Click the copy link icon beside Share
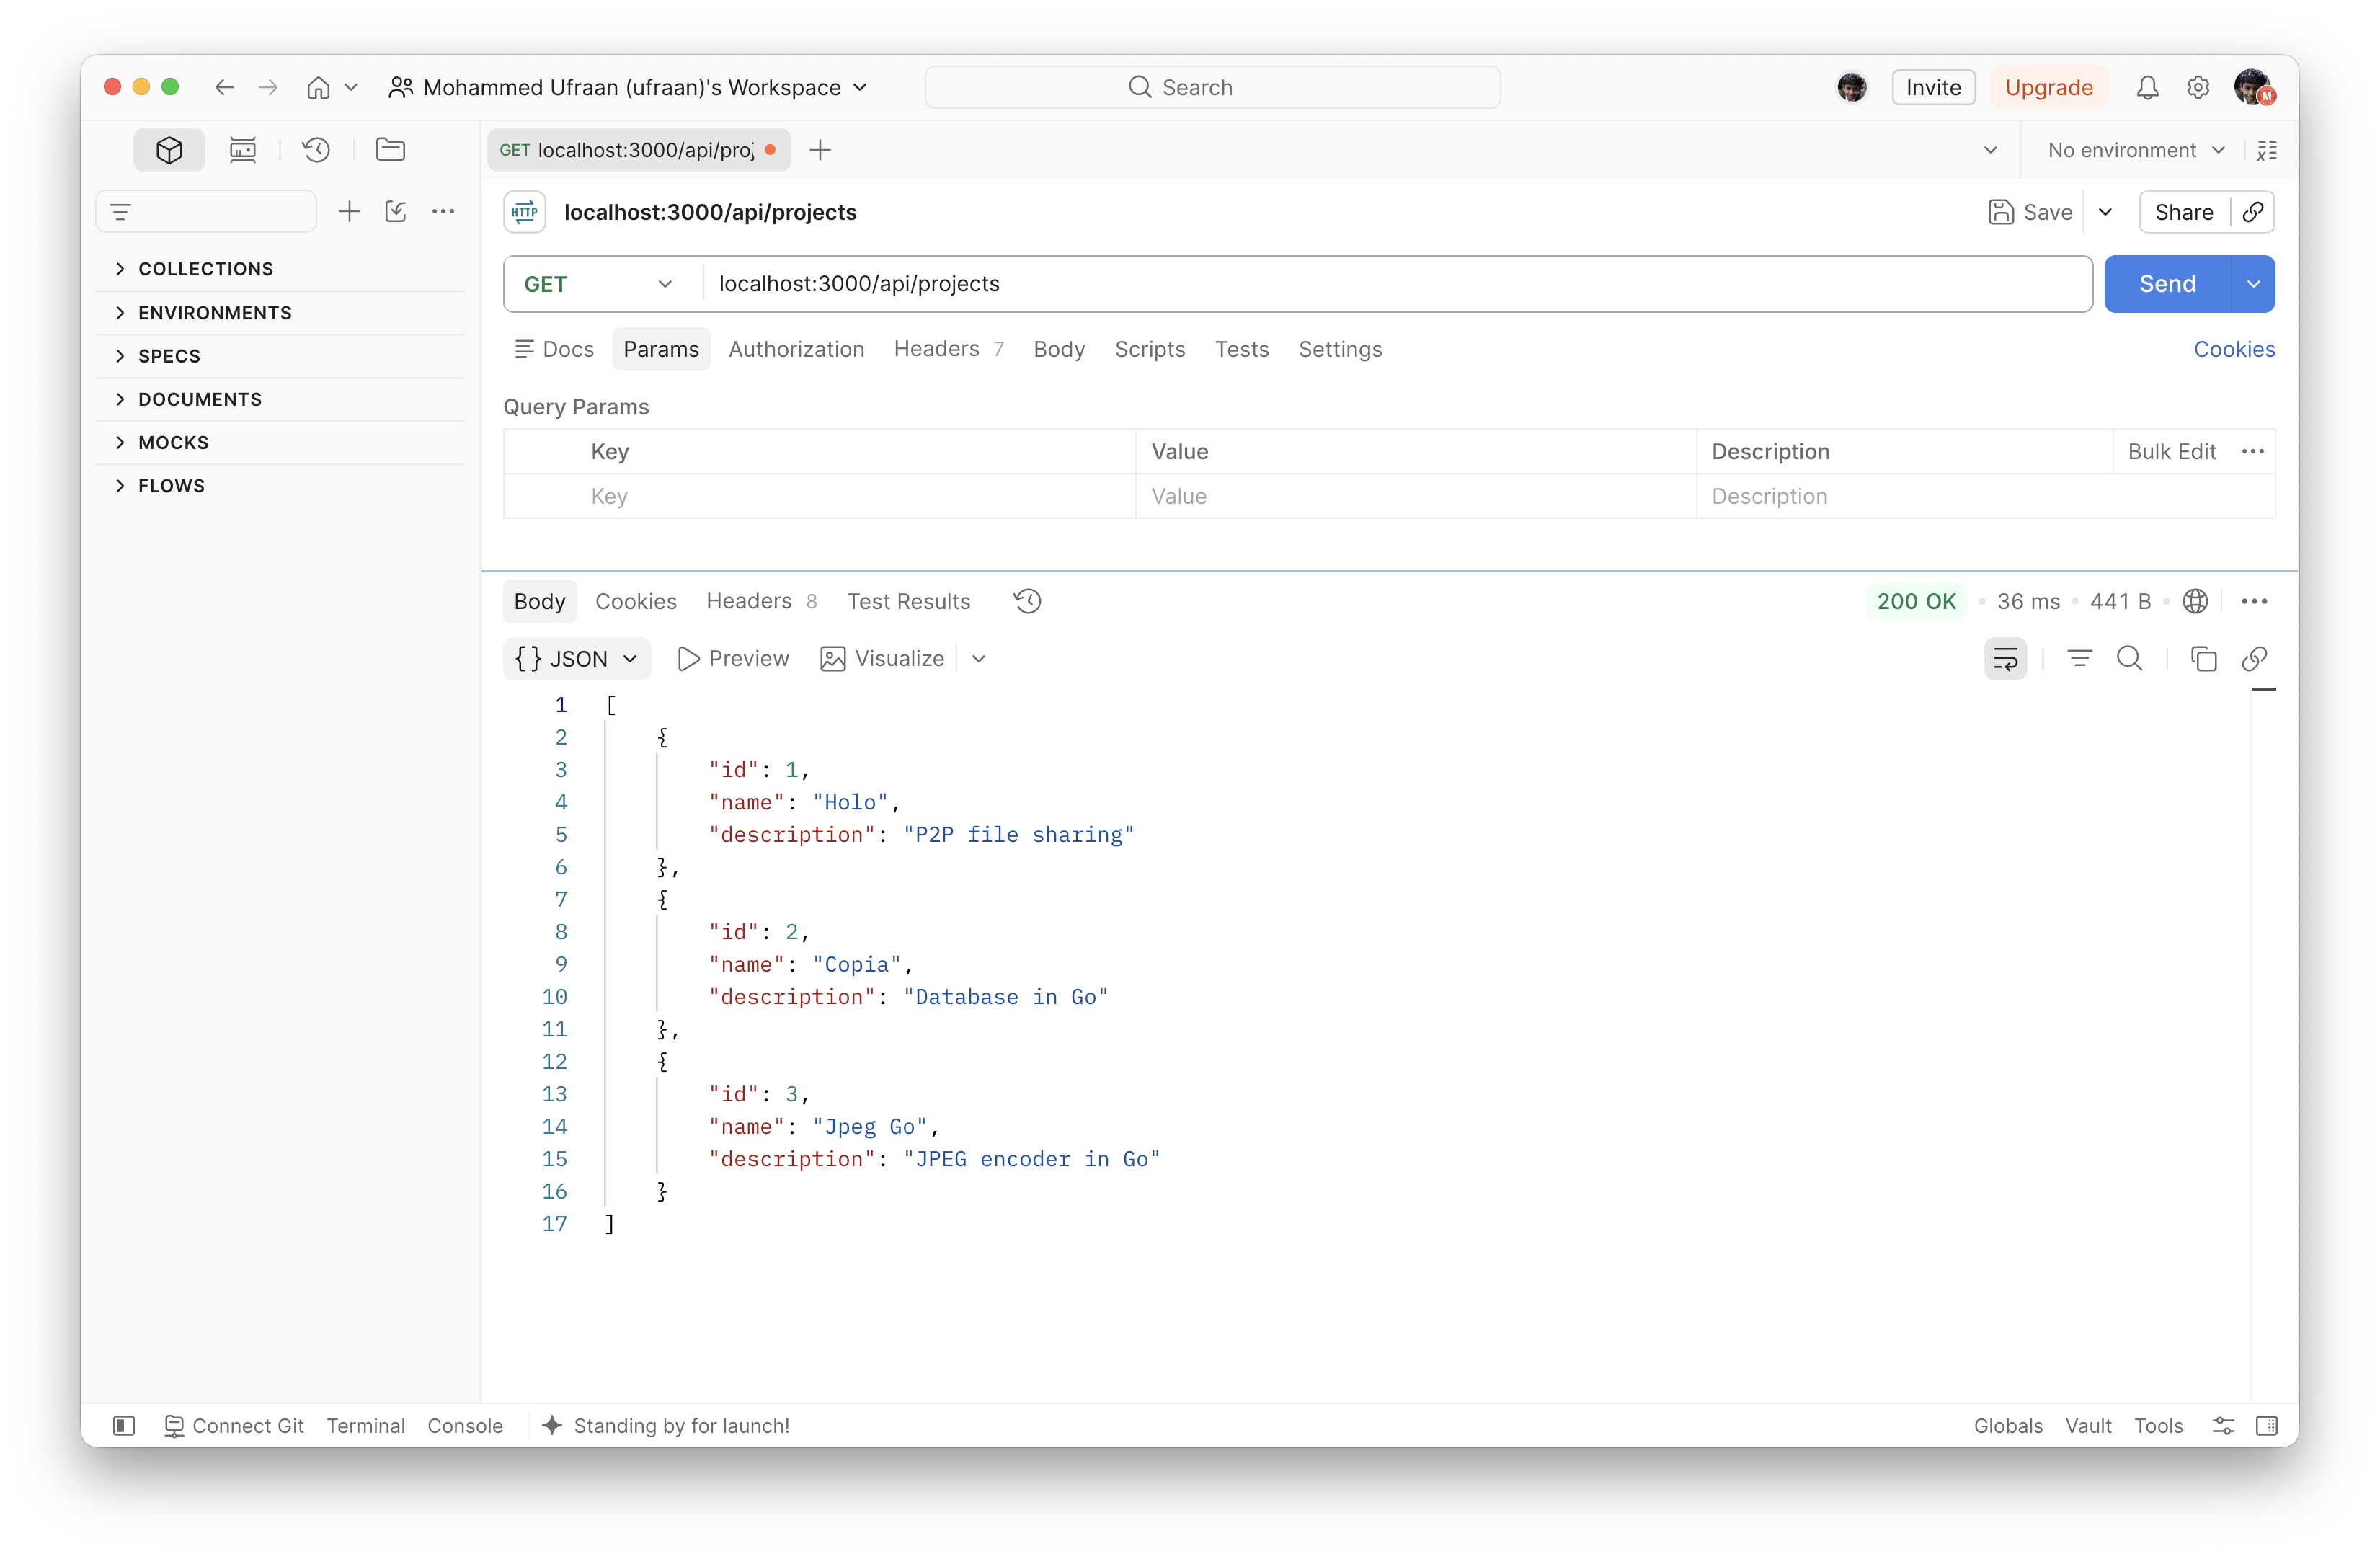Image resolution: width=2380 pixels, height=1554 pixels. click(x=2253, y=212)
